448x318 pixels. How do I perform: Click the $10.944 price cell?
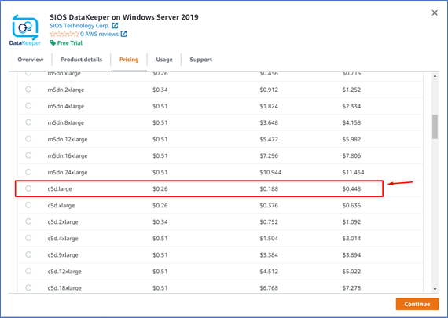(x=270, y=173)
